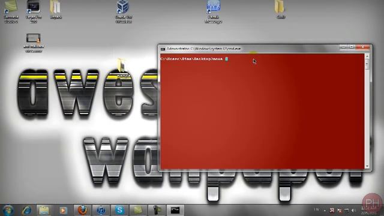Launch Internet Explorer from the taskbar

pyautogui.click(x=26, y=210)
